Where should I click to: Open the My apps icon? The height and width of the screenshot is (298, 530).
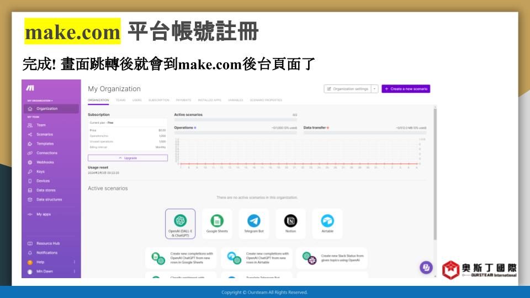[x=30, y=214]
